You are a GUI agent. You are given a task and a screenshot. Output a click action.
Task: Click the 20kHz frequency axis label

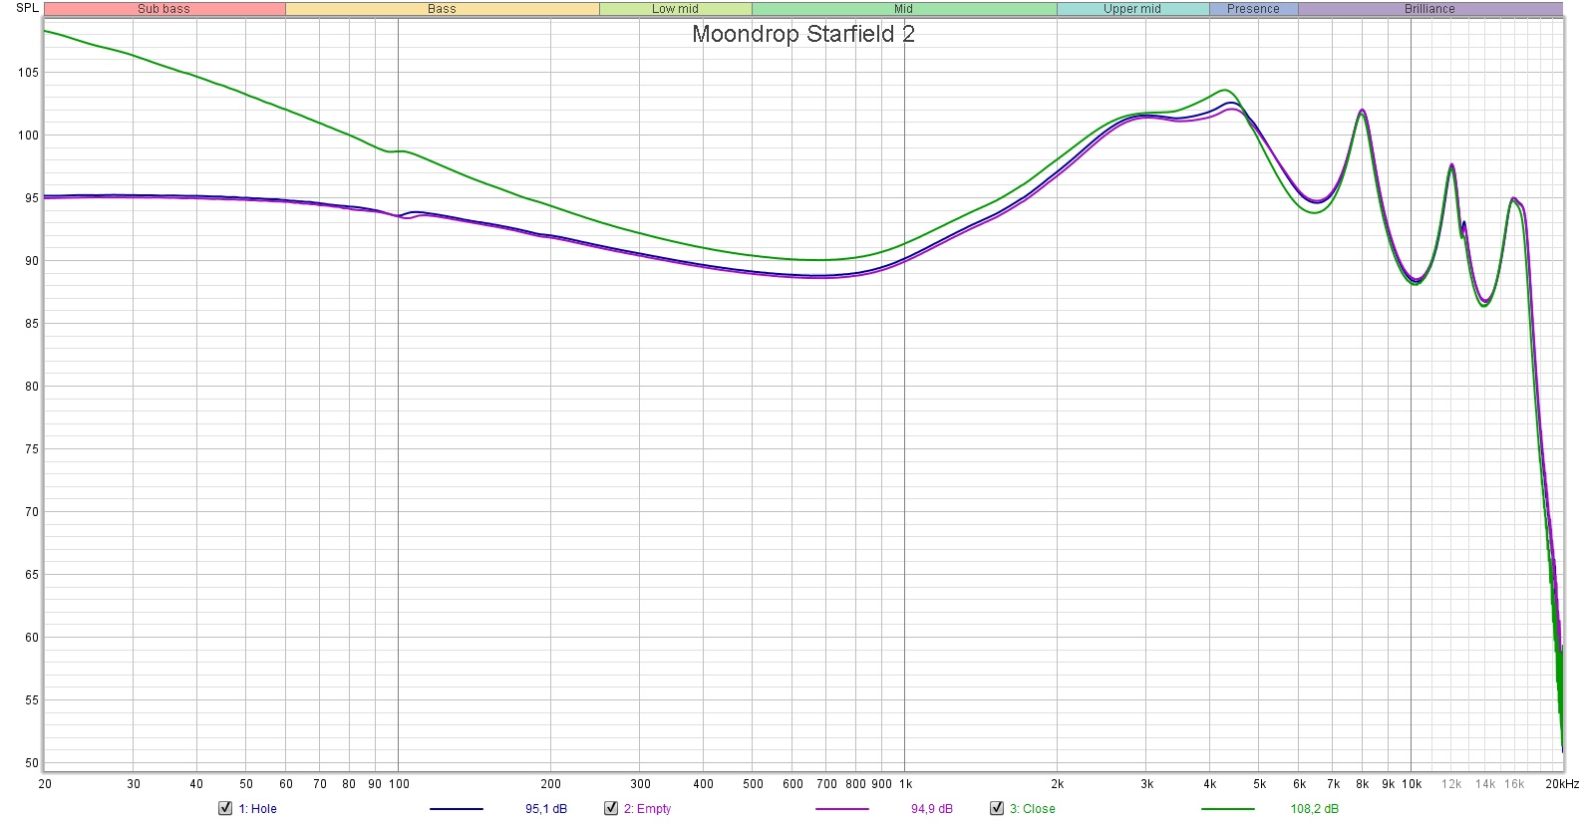click(1562, 784)
